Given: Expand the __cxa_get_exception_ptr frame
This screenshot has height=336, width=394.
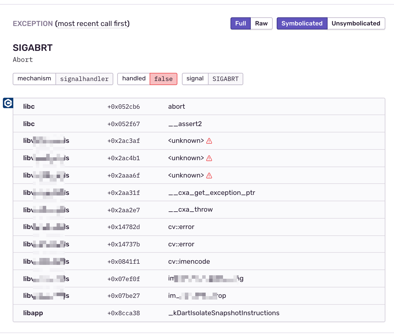Looking at the screenshot, I should coord(199,193).
